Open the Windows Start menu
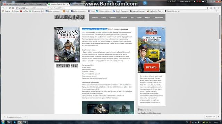Viewport: 222px width, 124px height. click(x=3, y=122)
